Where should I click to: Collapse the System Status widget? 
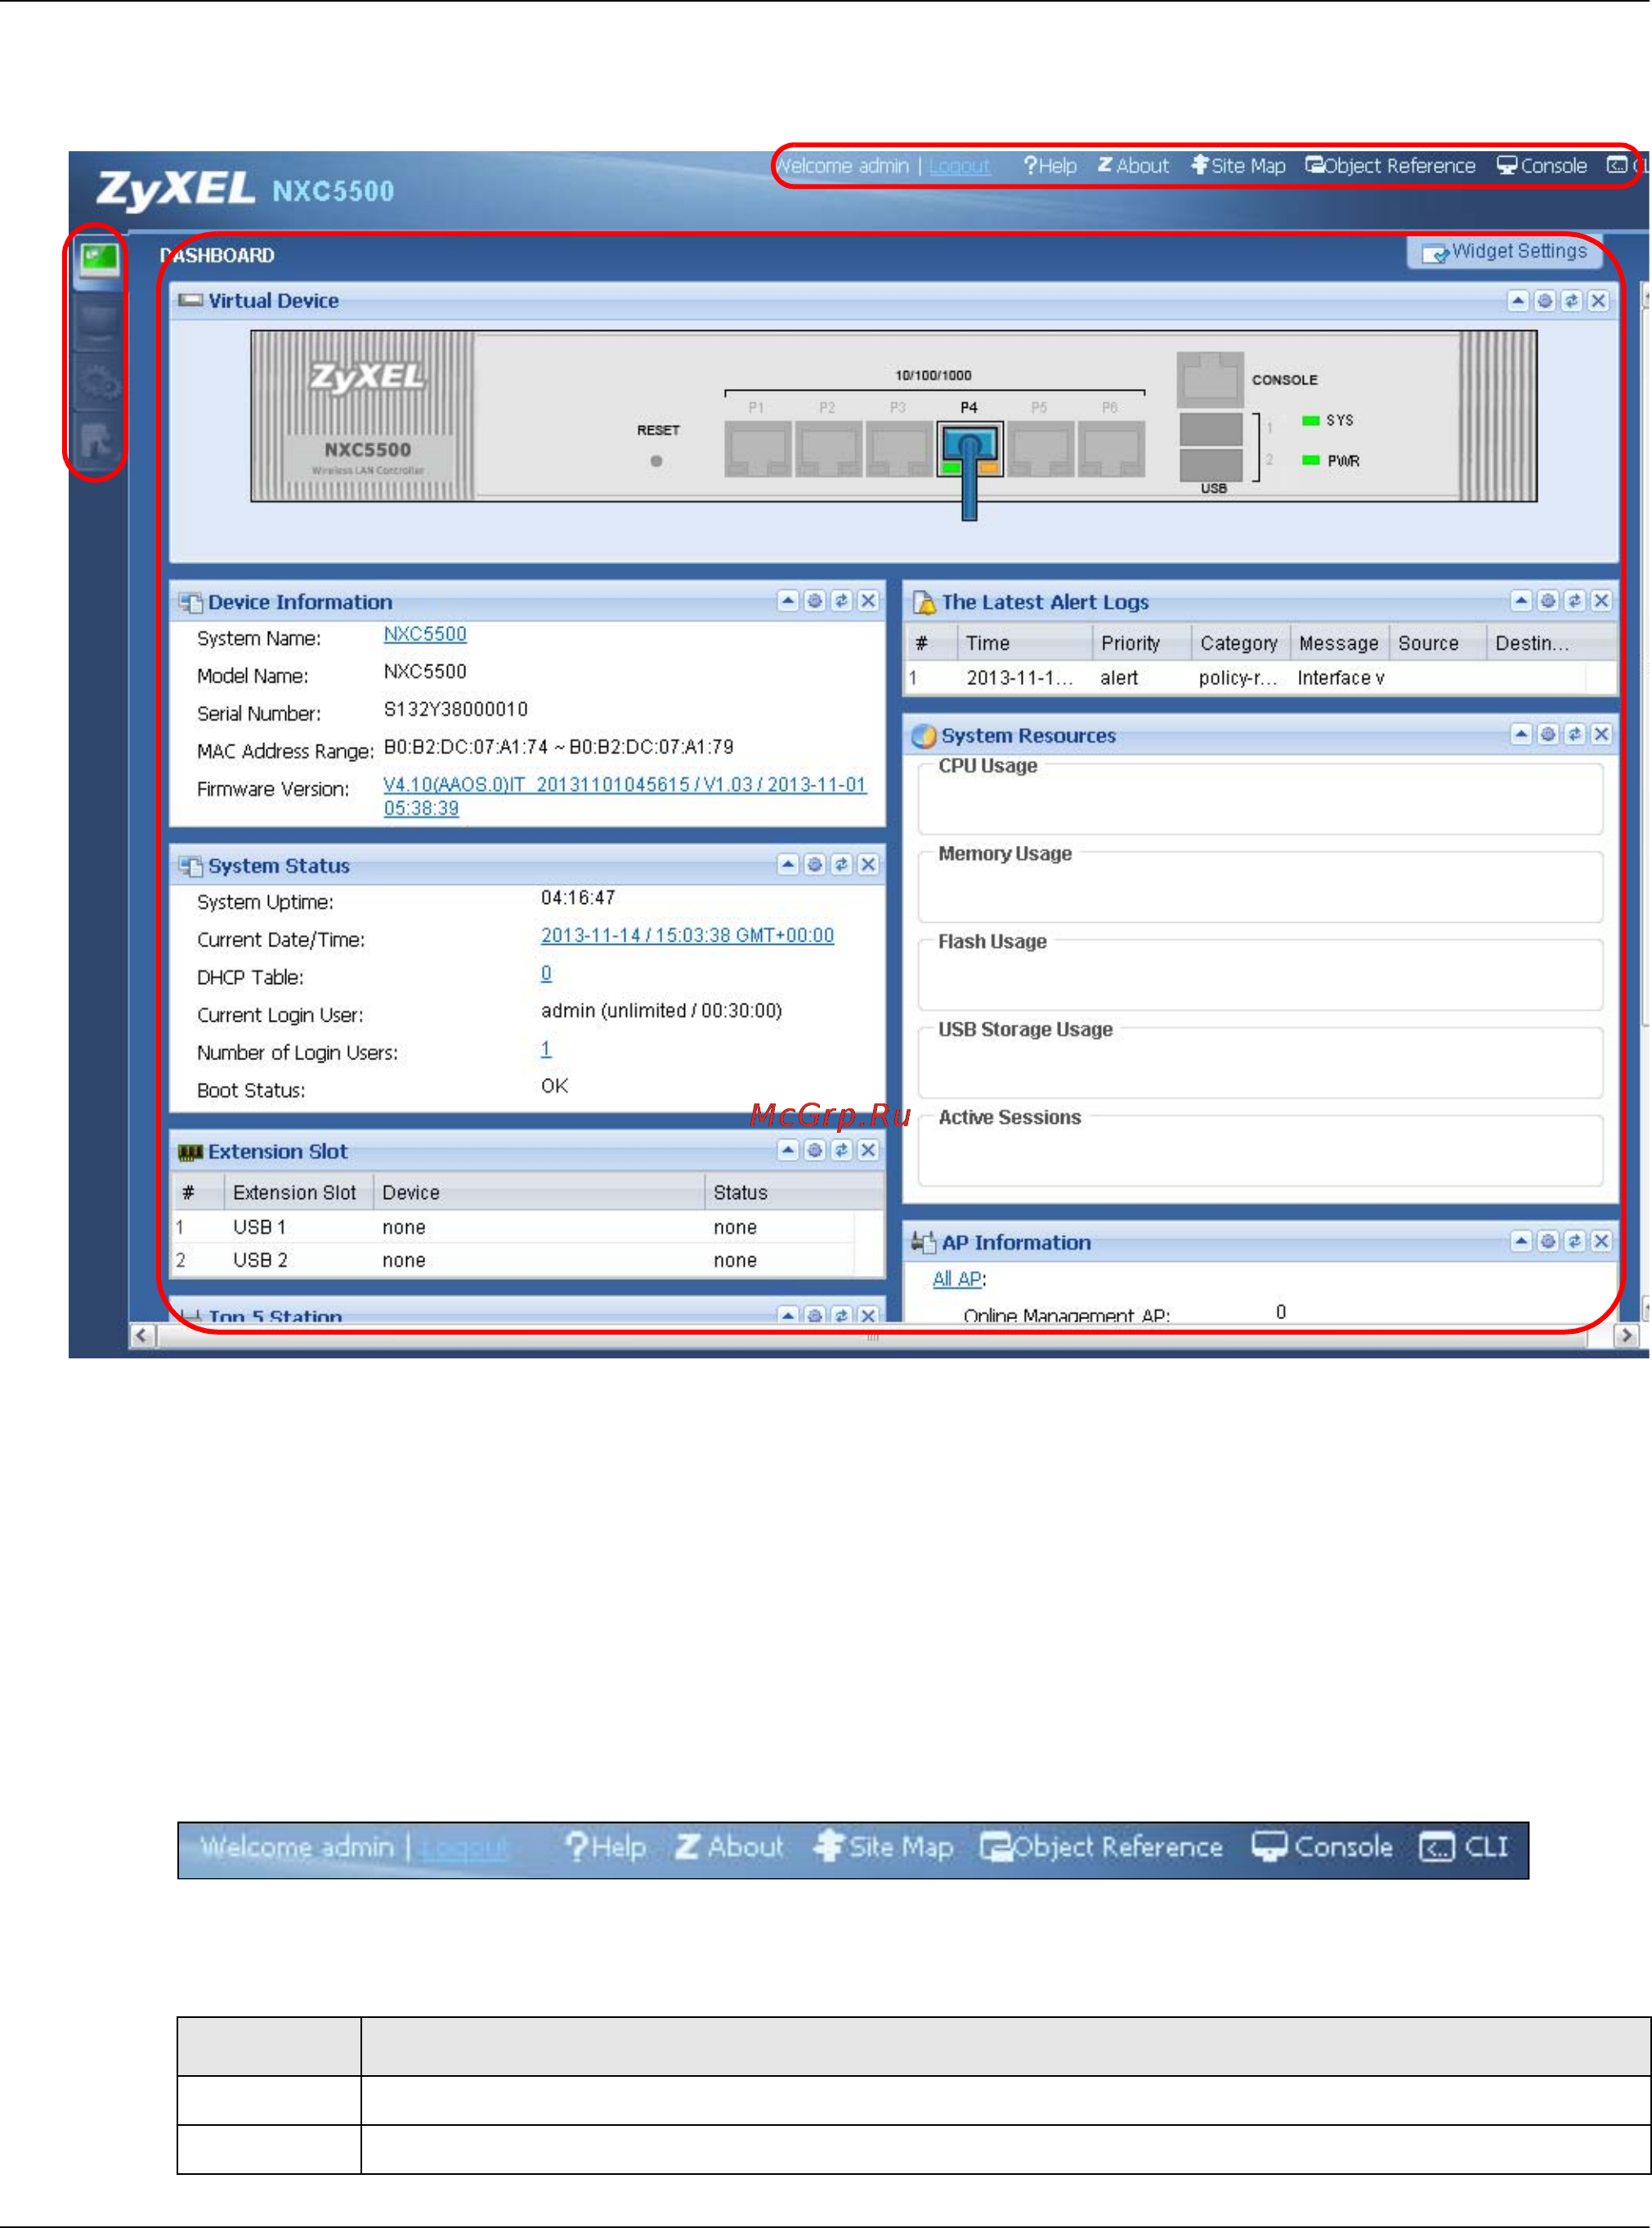click(788, 865)
